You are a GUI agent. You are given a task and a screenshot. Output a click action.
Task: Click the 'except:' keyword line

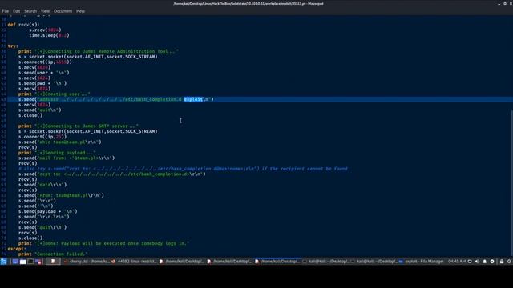click(17, 249)
